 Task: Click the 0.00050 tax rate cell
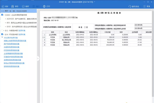[121, 40]
